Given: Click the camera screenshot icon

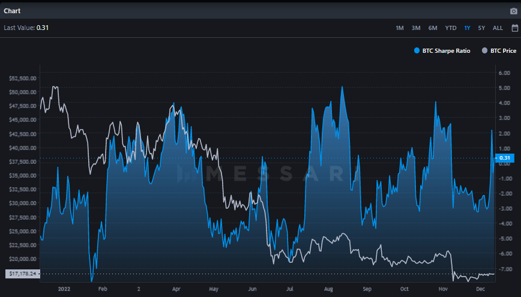Looking at the screenshot, I should pos(513,11).
